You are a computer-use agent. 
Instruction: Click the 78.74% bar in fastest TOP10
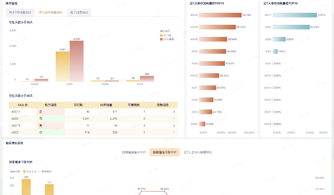(x=220, y=15)
